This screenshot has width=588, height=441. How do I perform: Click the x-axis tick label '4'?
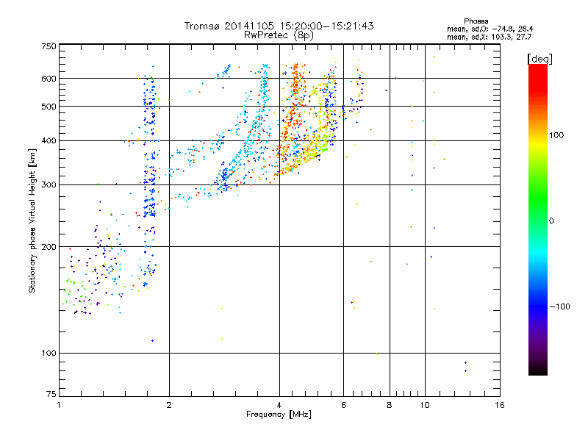(279, 405)
